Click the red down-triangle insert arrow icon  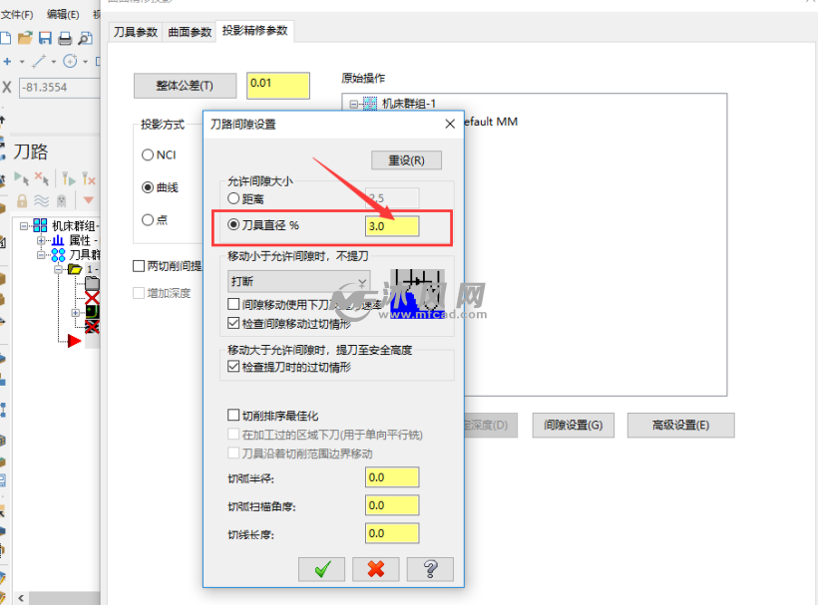coord(88,200)
